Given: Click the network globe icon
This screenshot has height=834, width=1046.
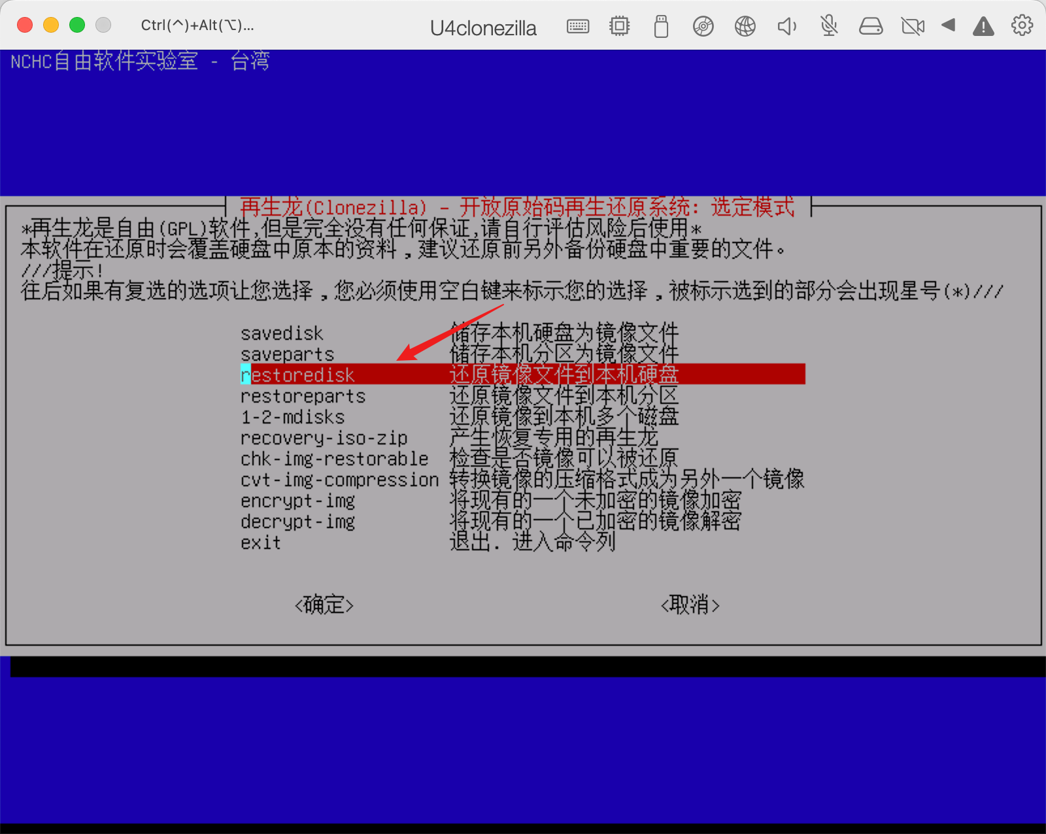Looking at the screenshot, I should (745, 26).
